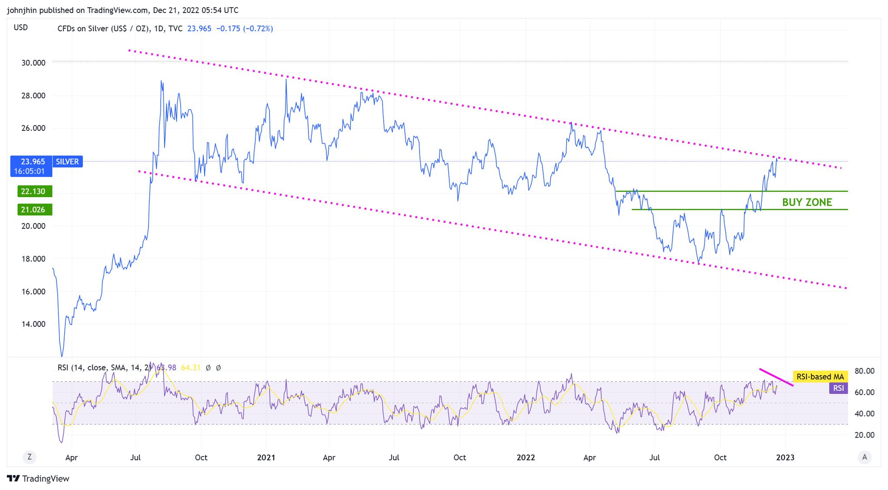
Task: Click the first ø symbol in RSI legend
Action: [x=208, y=367]
